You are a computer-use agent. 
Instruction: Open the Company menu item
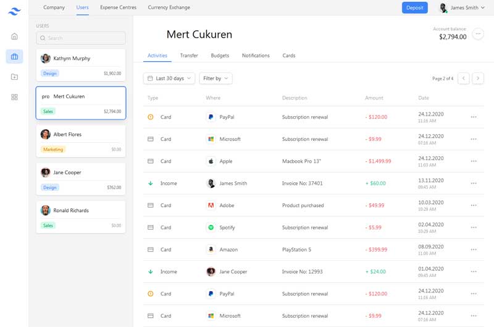point(54,7)
